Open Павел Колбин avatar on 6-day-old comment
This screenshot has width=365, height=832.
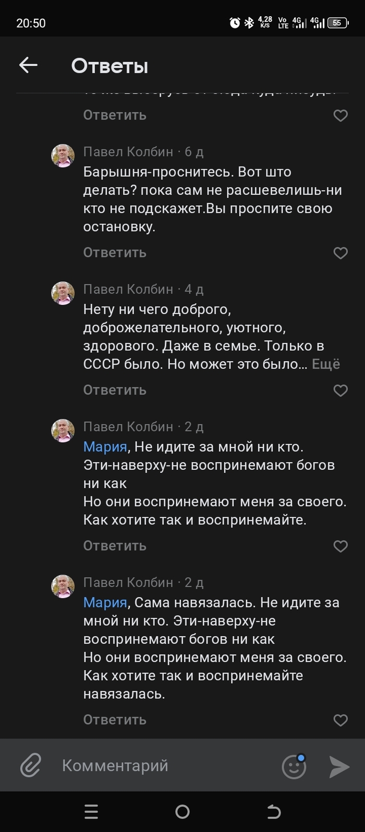coord(63,156)
